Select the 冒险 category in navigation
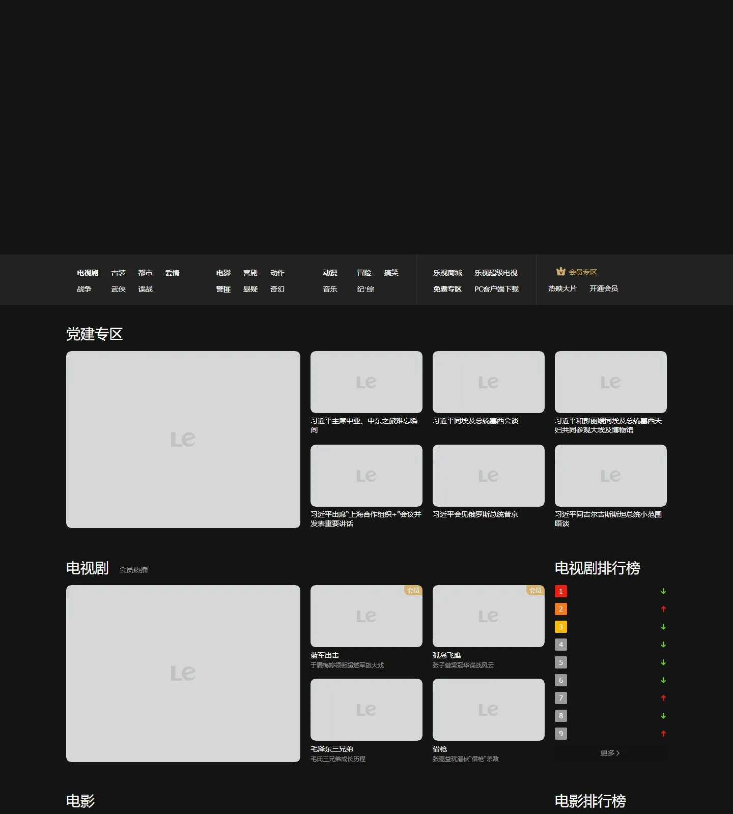Screen dimensions: 733x814 [364, 273]
